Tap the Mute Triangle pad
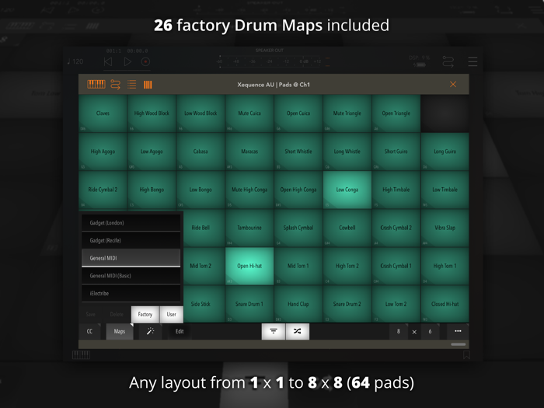Screen dimensions: 544x408 347,113
